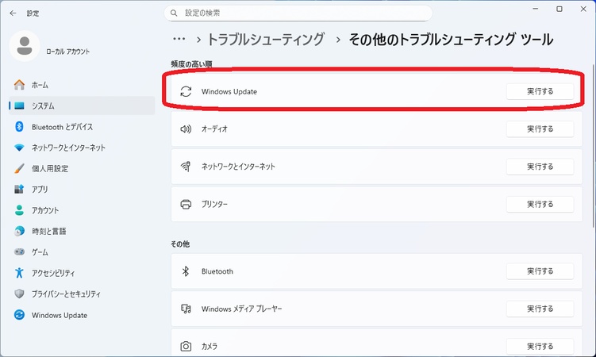Run the Windows Update troubleshooter
The height and width of the screenshot is (357, 596).
click(540, 91)
